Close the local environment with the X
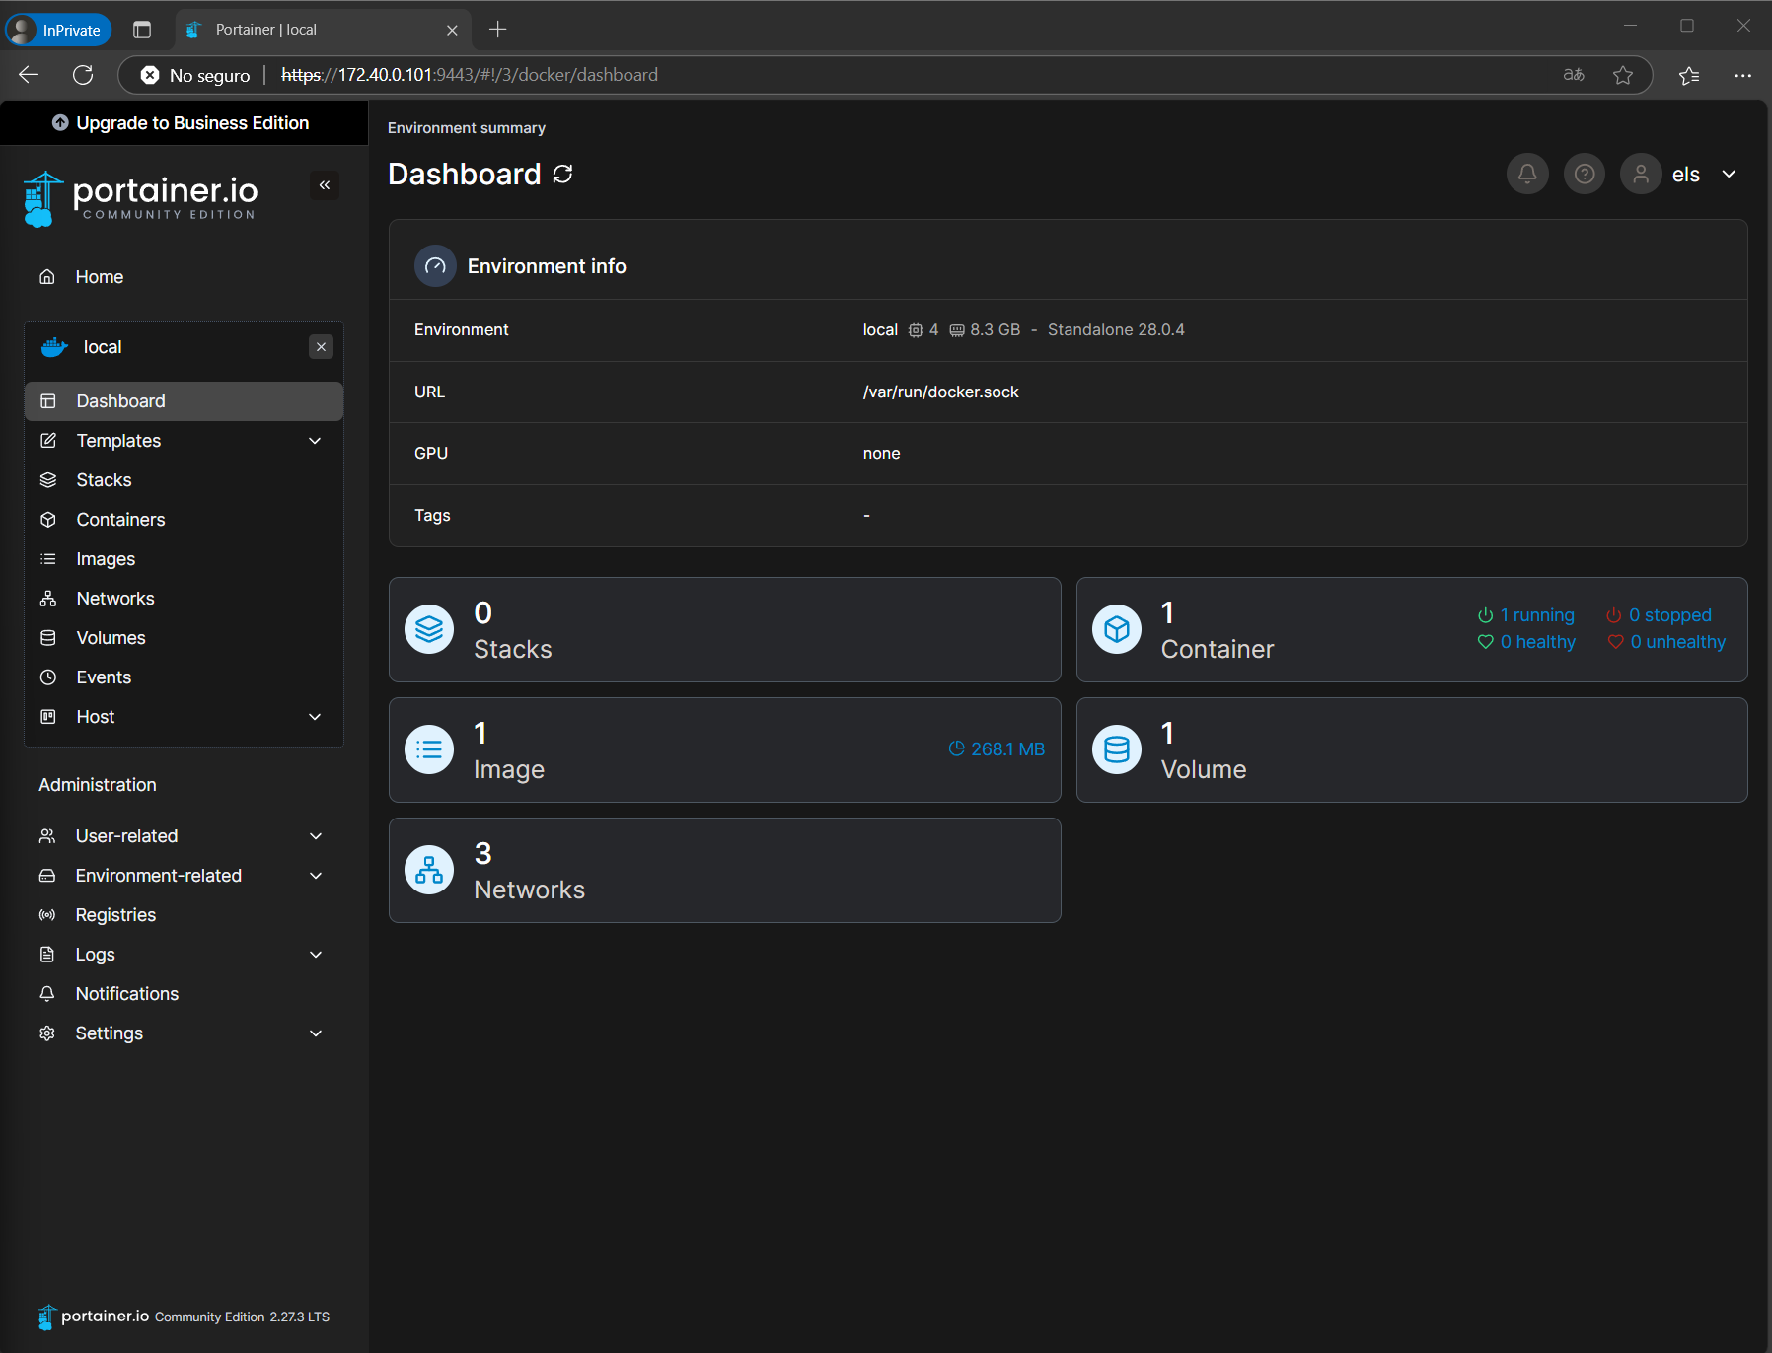The image size is (1772, 1353). click(321, 347)
